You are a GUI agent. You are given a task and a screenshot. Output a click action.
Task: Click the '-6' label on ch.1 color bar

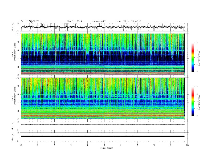click(196, 65)
